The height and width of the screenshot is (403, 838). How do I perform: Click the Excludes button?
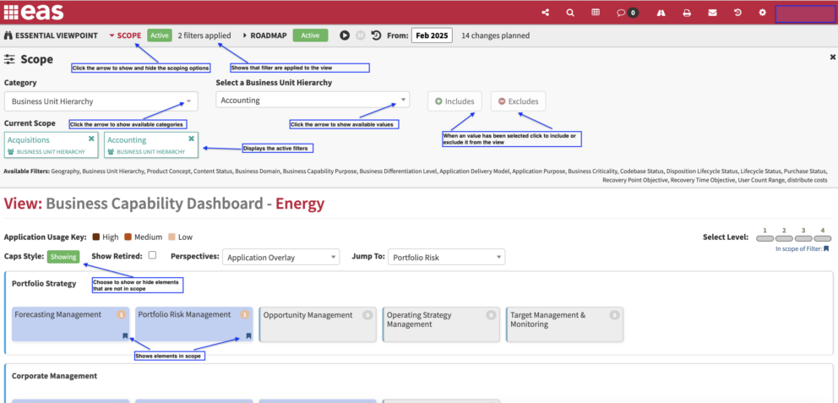pyautogui.click(x=519, y=101)
